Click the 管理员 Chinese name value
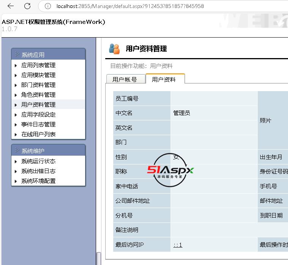This screenshot has width=288, height=265. 182,113
